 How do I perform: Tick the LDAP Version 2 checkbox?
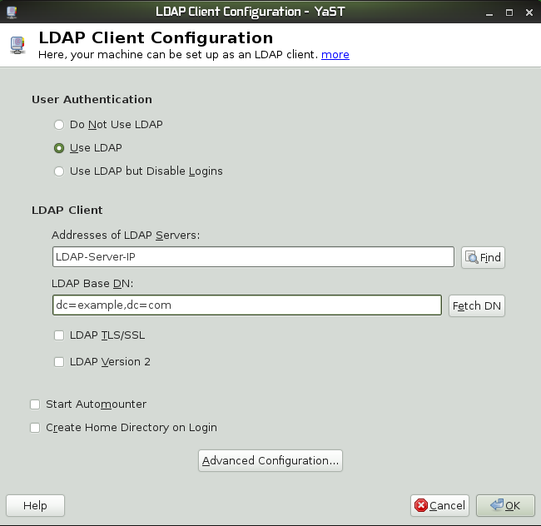point(59,362)
